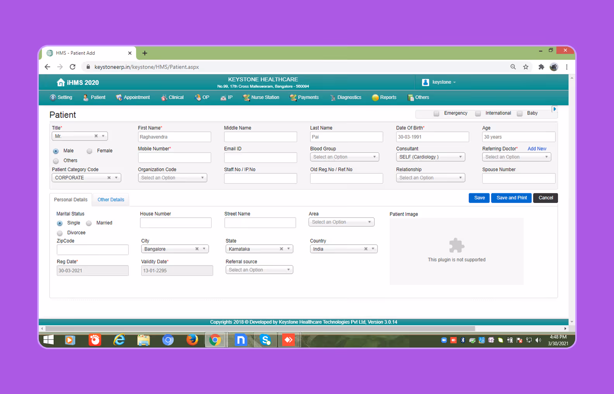Open the Reports menu

[x=384, y=98]
